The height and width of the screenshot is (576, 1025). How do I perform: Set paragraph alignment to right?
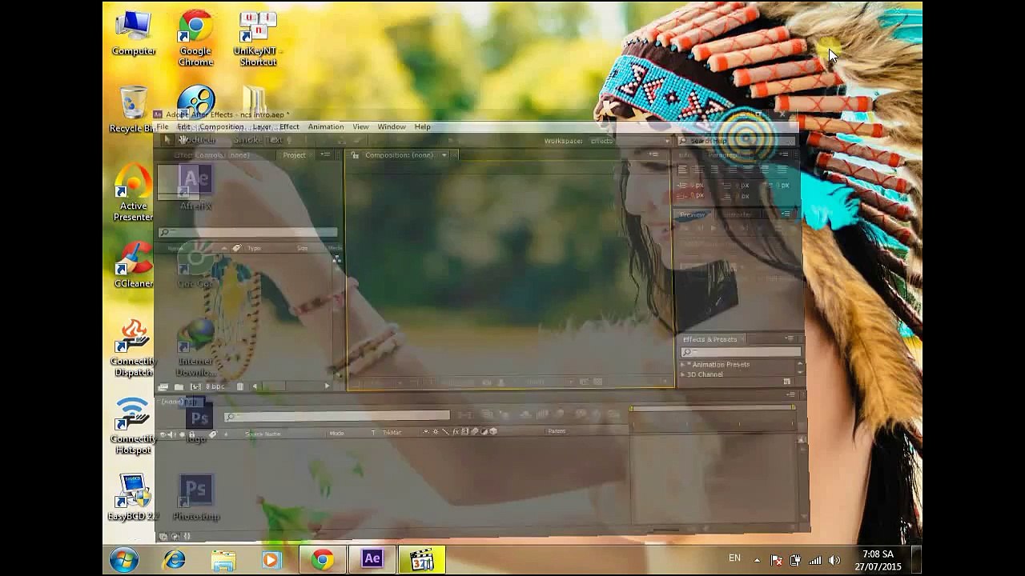coord(713,170)
